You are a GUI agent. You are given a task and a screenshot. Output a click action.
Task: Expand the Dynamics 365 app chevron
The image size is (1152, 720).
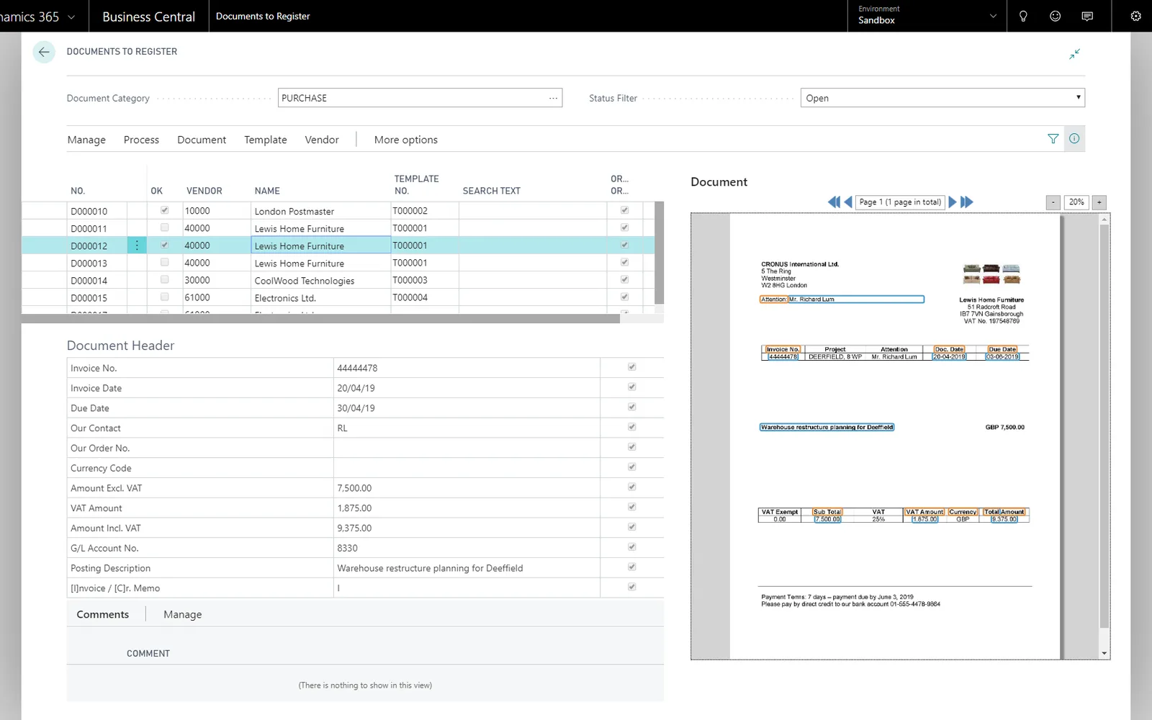[71, 17]
